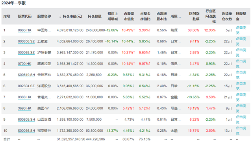
Task: Sort the table by 持仓数量 column
Action: click(94, 16)
